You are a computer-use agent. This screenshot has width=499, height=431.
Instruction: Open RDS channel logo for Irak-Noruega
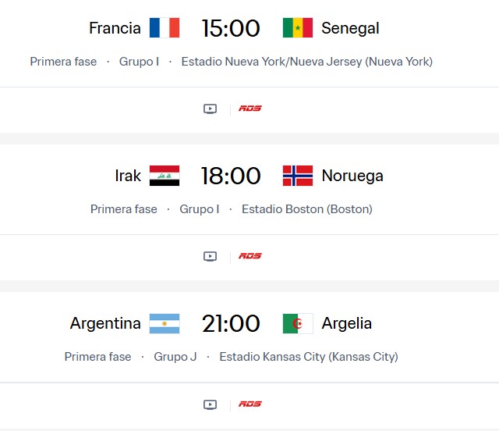tap(250, 256)
